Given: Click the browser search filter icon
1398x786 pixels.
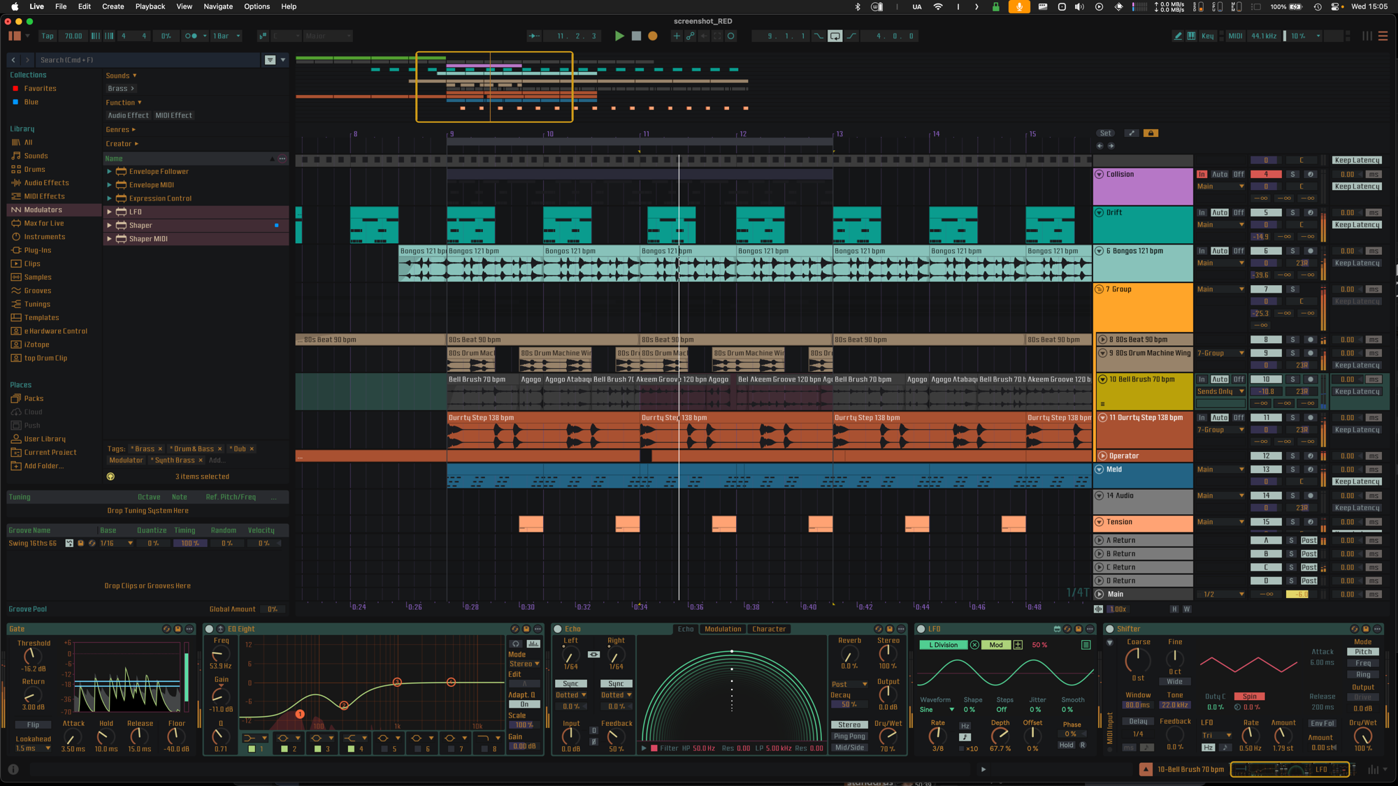Looking at the screenshot, I should pyautogui.click(x=270, y=60).
